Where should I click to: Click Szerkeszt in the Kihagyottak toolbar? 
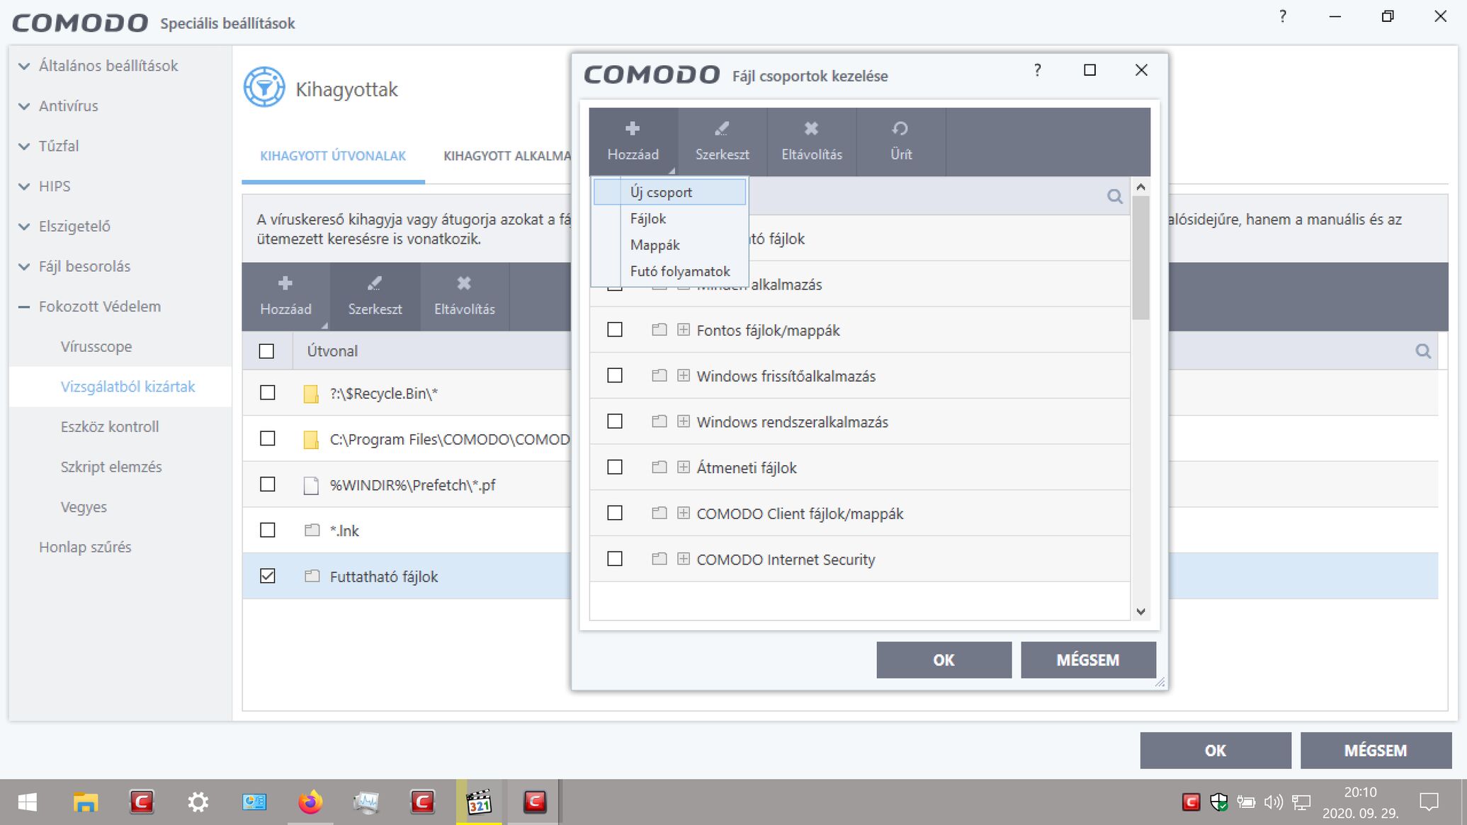pyautogui.click(x=375, y=297)
